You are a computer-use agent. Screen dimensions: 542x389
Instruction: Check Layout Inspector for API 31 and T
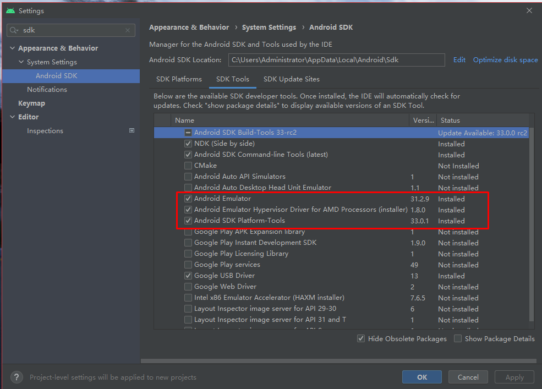(x=188, y=320)
